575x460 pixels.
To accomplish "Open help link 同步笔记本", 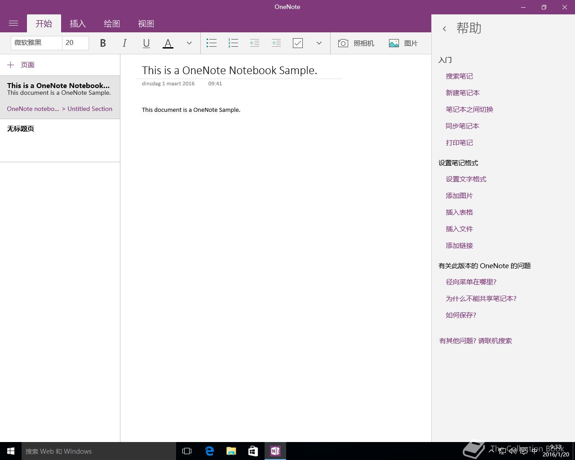I will [463, 126].
